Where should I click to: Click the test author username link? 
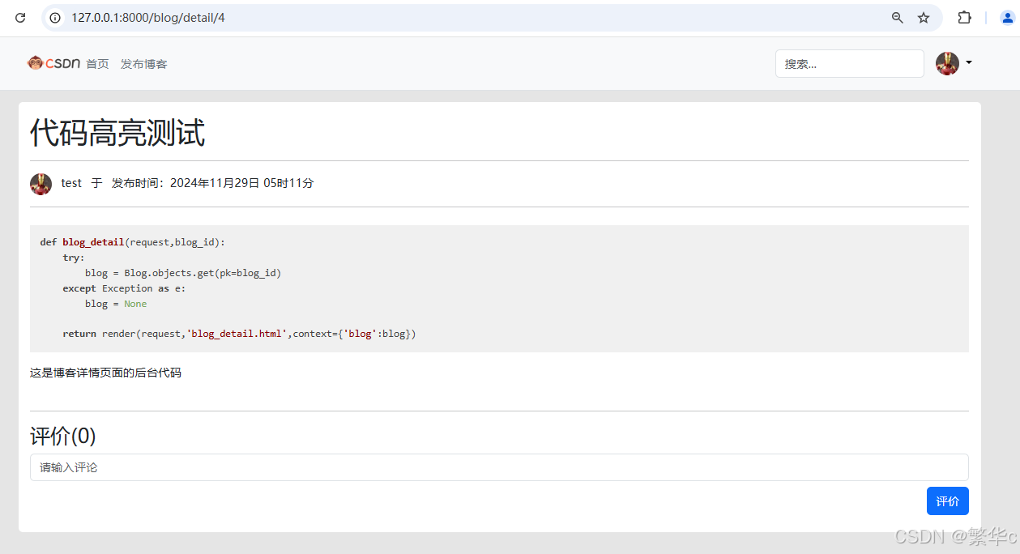(70, 183)
